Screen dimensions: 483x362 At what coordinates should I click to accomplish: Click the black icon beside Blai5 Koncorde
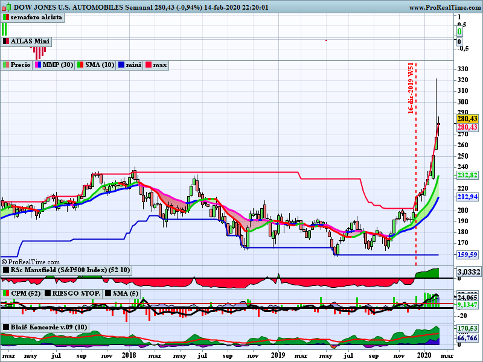click(x=6, y=327)
